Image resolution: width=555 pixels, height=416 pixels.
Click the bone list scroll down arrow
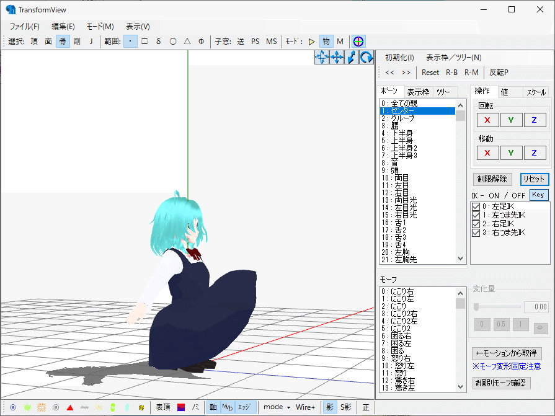click(x=461, y=259)
